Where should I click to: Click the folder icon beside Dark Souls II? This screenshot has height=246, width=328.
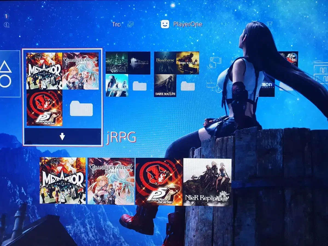(188, 86)
